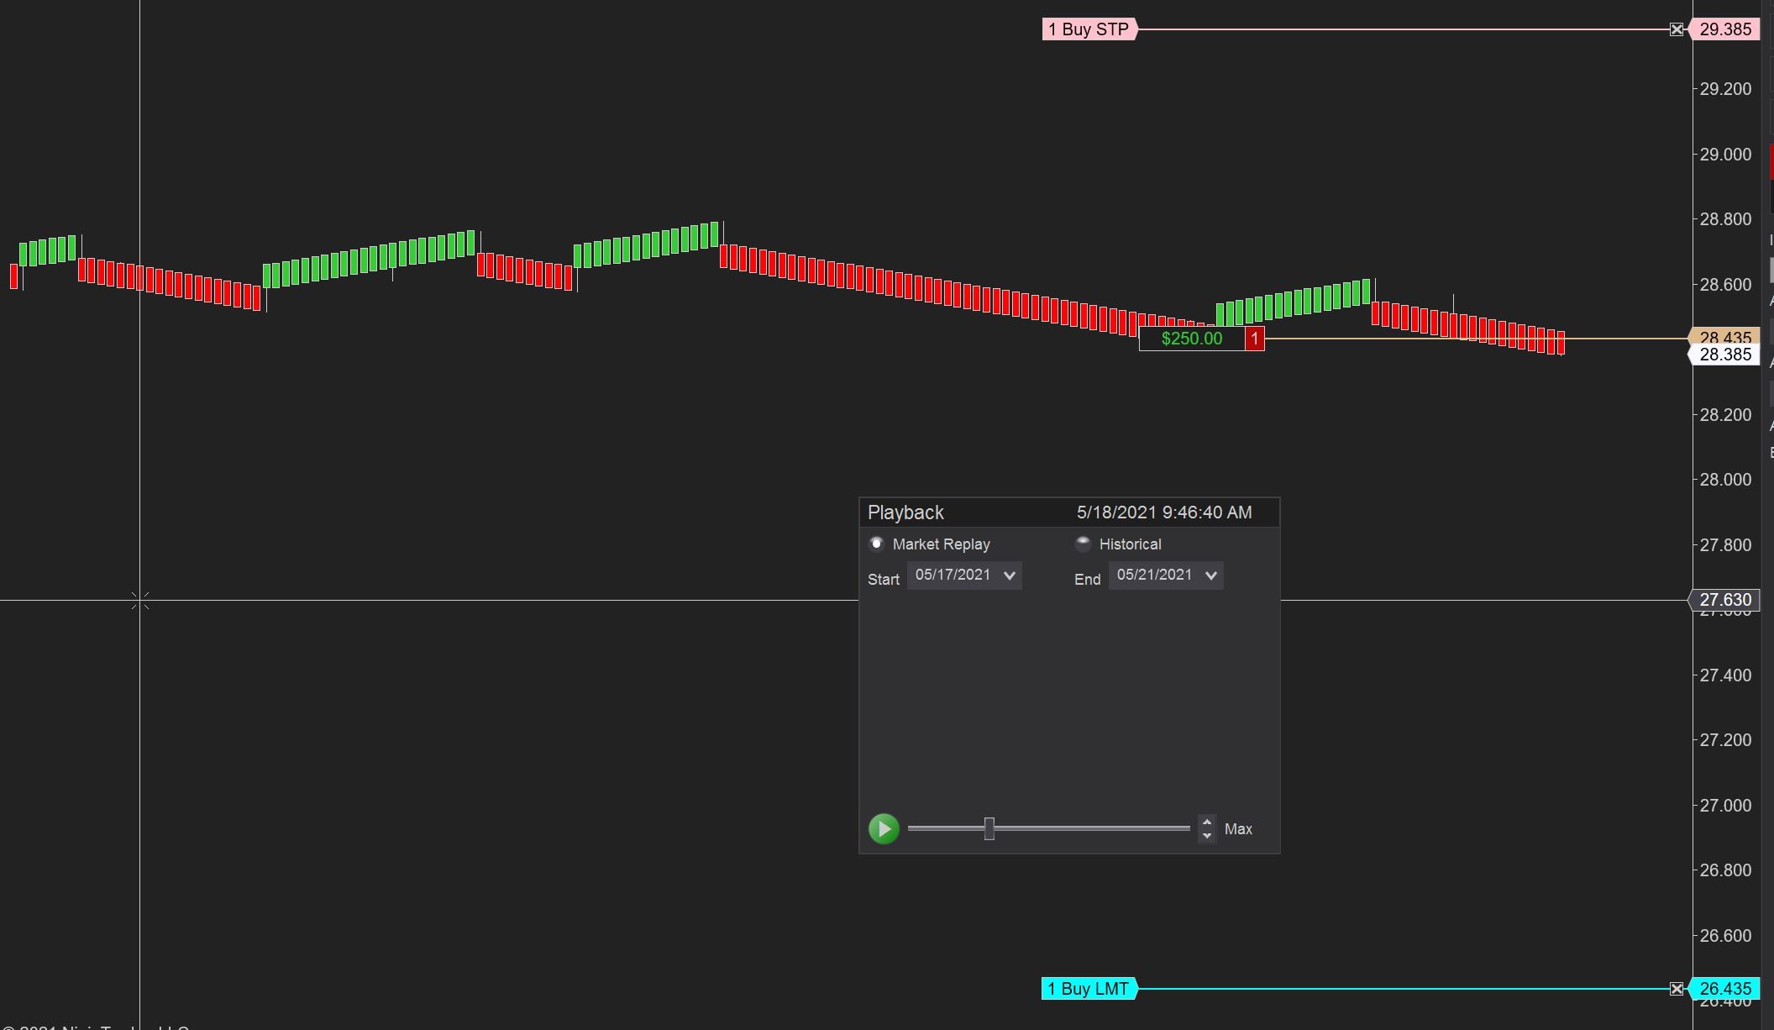
Task: Click the Playback window title bar
Action: click(x=991, y=512)
